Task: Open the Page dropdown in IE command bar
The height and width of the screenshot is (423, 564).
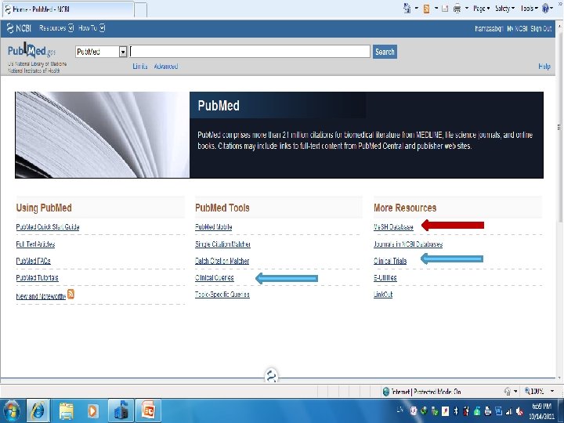Action: [481, 9]
